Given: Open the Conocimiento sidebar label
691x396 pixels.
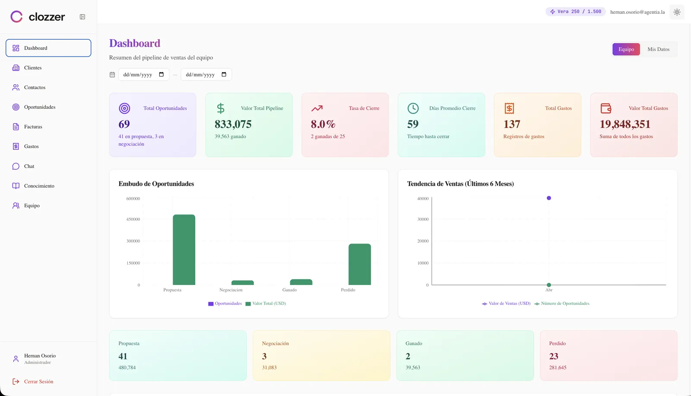Looking at the screenshot, I should (x=39, y=186).
